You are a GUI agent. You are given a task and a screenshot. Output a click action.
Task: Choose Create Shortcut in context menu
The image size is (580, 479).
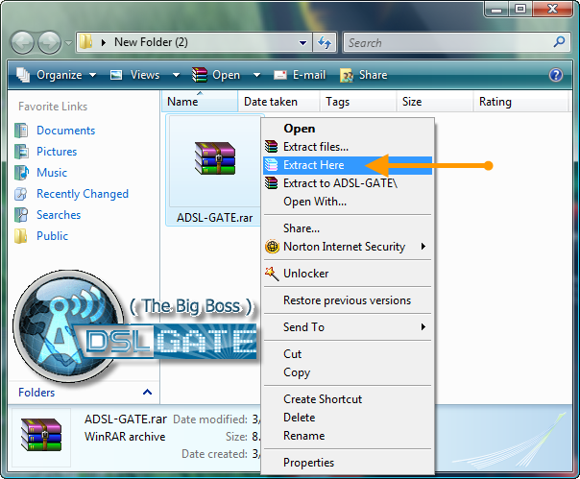[x=348, y=399]
